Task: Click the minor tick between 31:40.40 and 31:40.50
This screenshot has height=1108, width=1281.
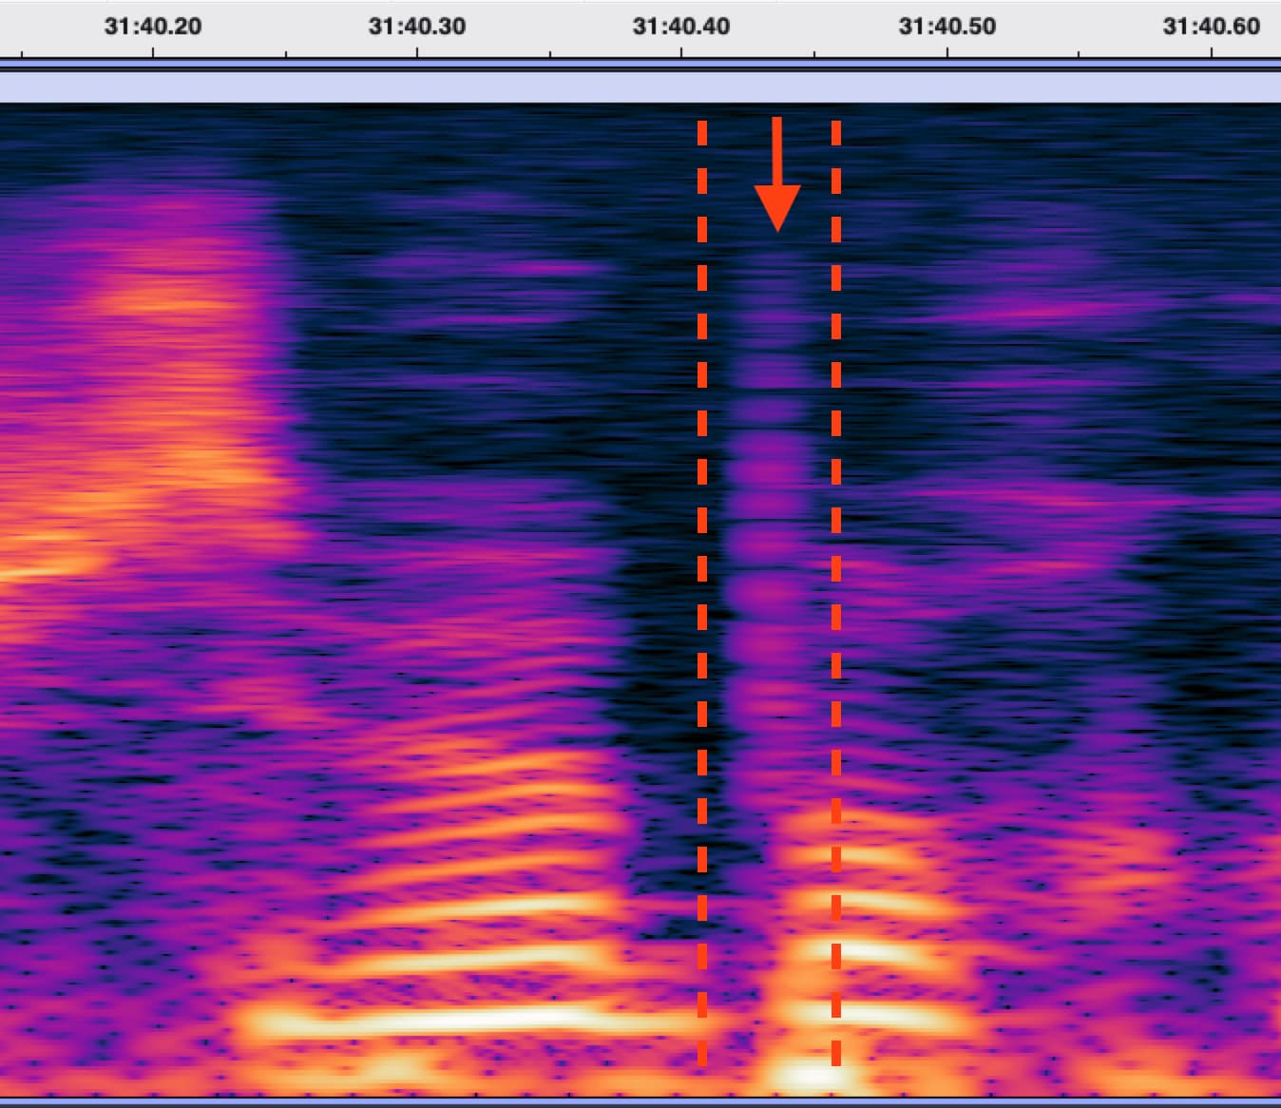Action: tap(814, 53)
